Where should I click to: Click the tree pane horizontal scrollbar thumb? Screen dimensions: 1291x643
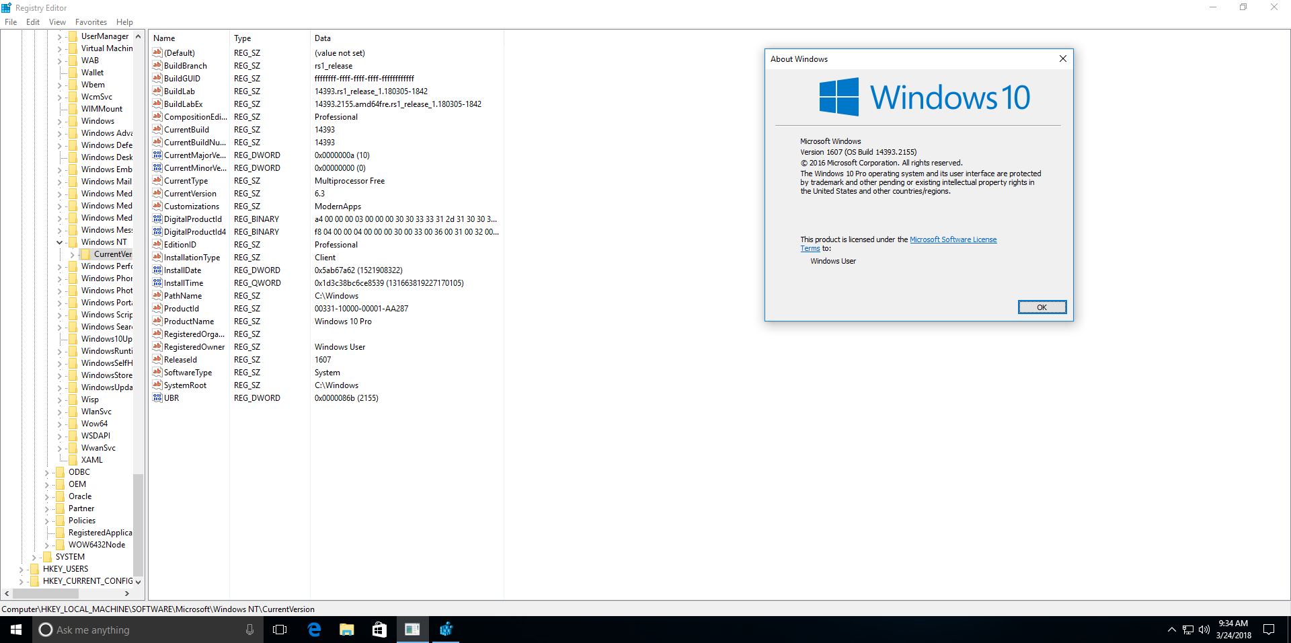[46, 593]
